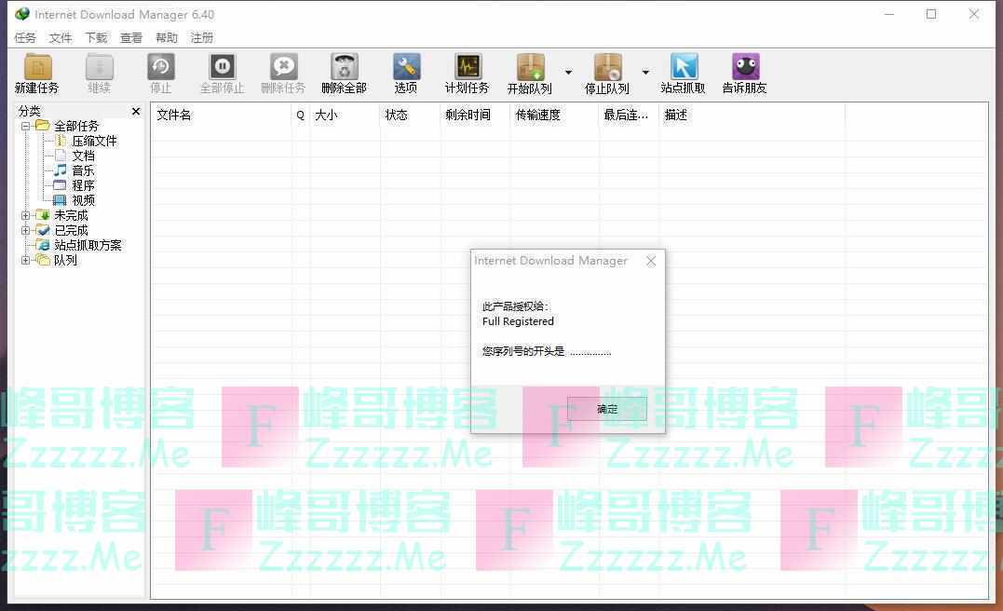Open 选项 (Options) wrench icon

[x=406, y=68]
